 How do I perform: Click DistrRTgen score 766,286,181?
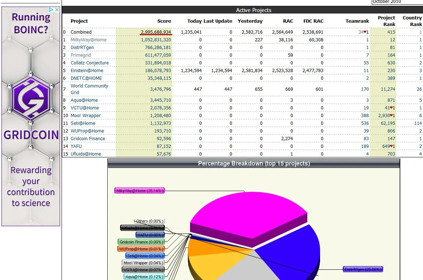(158, 48)
